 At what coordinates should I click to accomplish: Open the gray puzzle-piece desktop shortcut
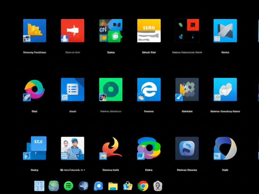(187, 89)
